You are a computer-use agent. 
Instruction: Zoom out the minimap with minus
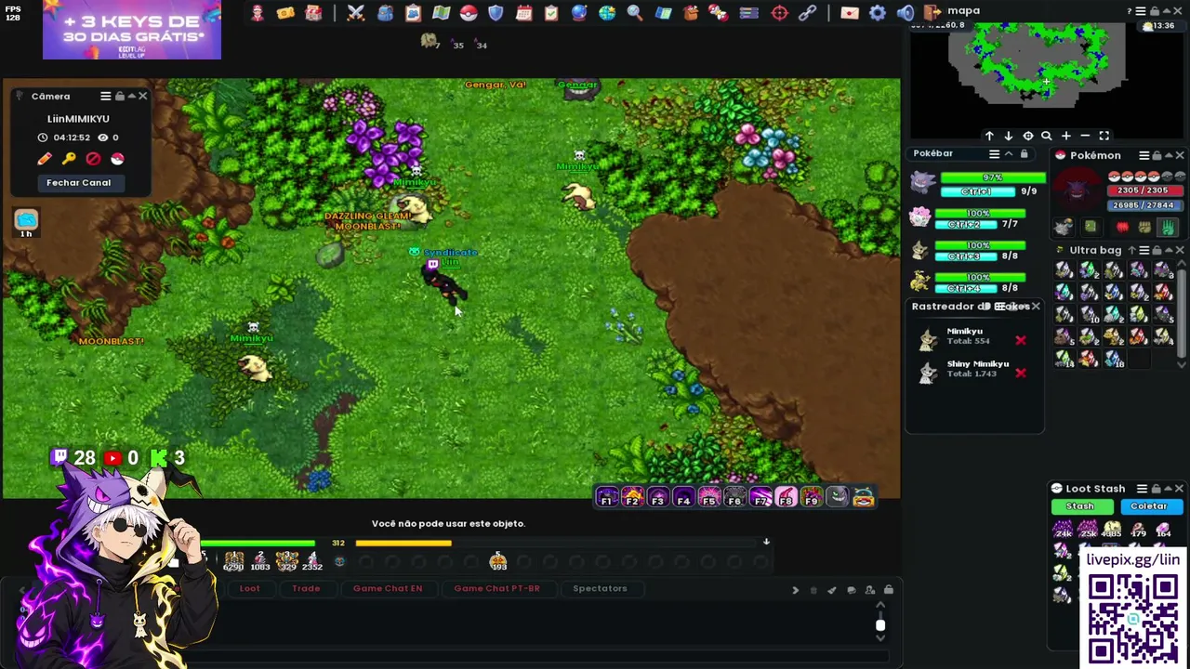[x=1084, y=137]
